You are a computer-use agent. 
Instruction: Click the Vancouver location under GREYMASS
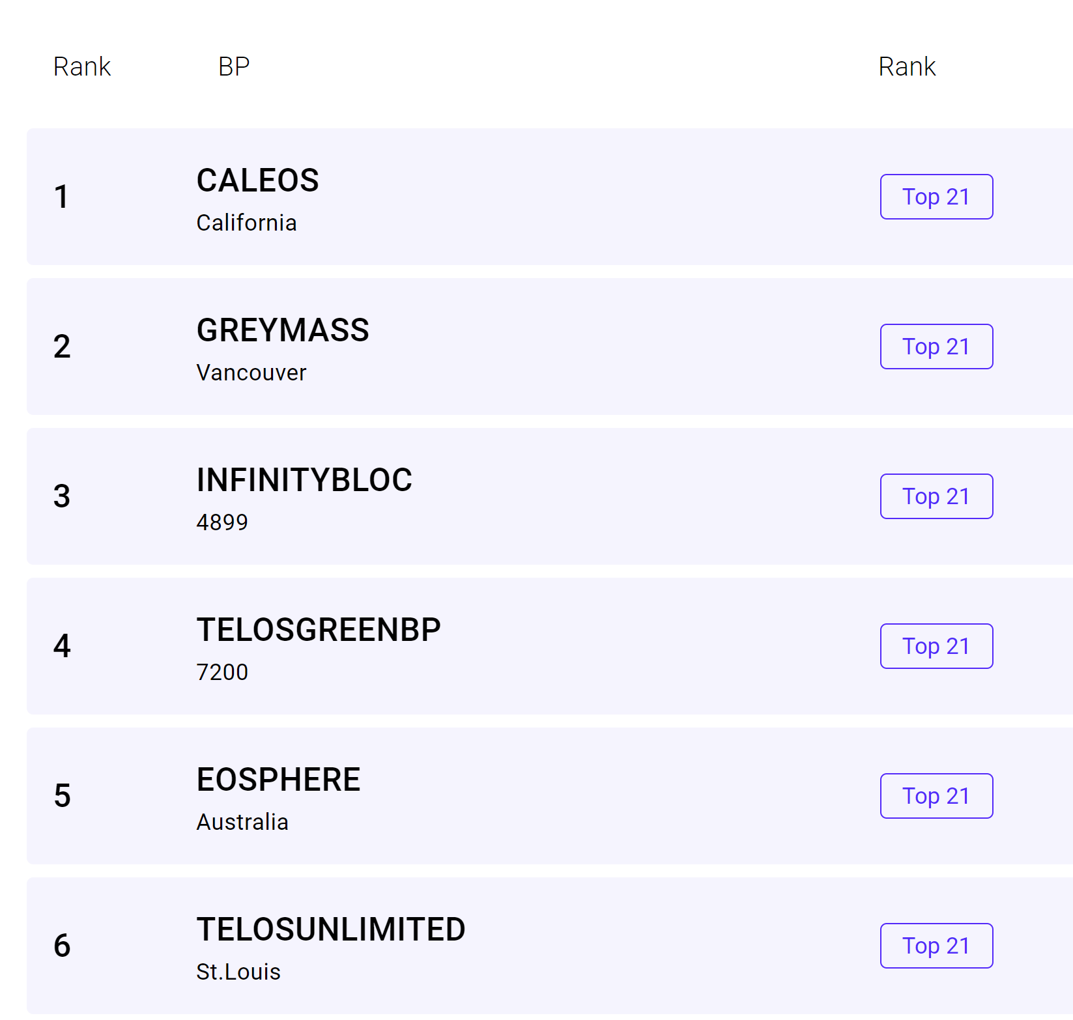(251, 373)
